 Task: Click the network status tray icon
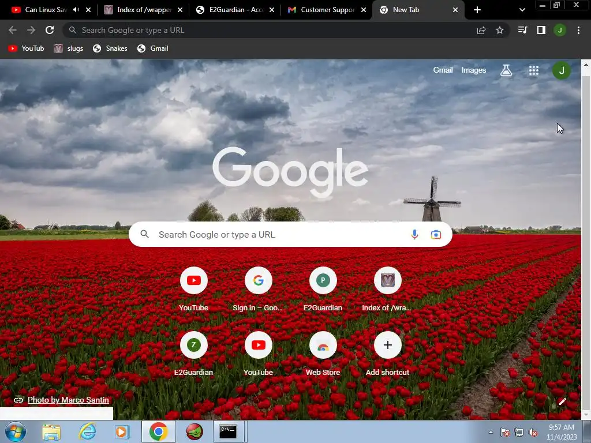pyautogui.click(x=519, y=432)
